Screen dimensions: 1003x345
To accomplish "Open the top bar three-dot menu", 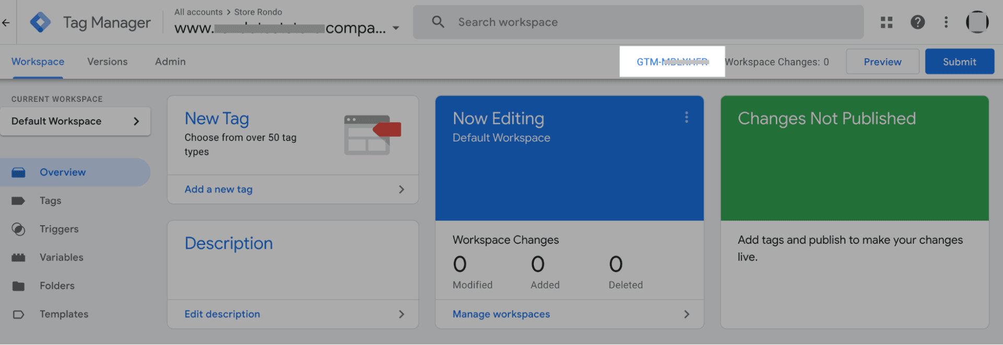I will pos(946,22).
